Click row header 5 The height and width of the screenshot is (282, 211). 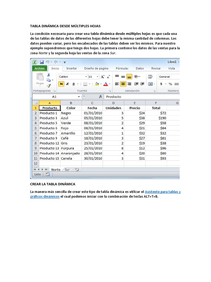click(x=35, y=128)
